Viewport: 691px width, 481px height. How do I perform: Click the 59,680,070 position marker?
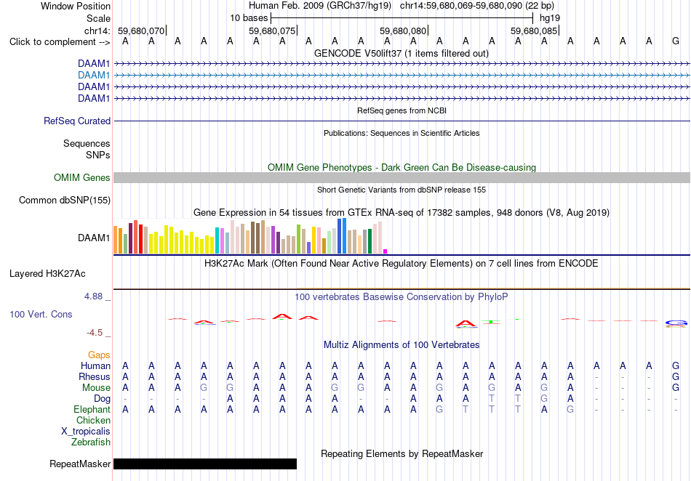click(141, 31)
